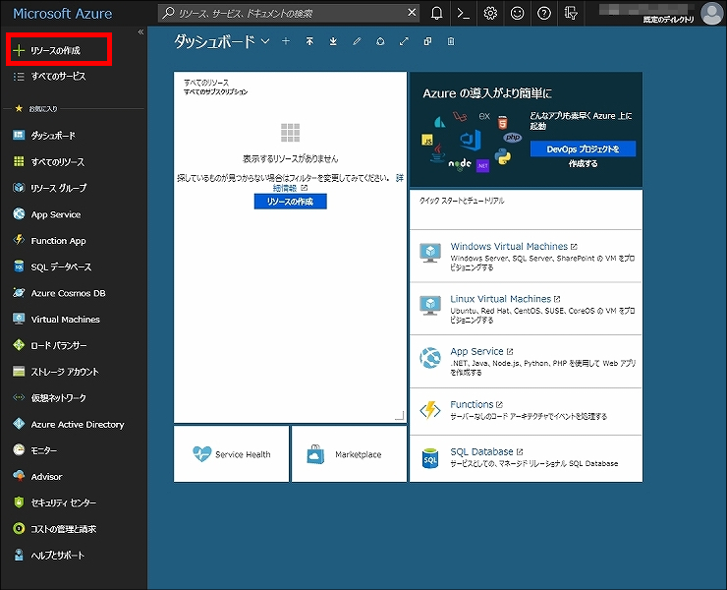The width and height of the screenshot is (727, 590).
Task: Click the empty resources grid icon
Action: tap(290, 133)
